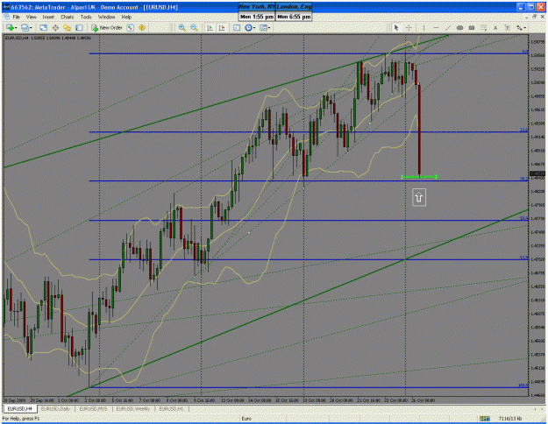Expand the Arrows tool dropdown arrow
The image size is (548, 424).
[x=525, y=28]
